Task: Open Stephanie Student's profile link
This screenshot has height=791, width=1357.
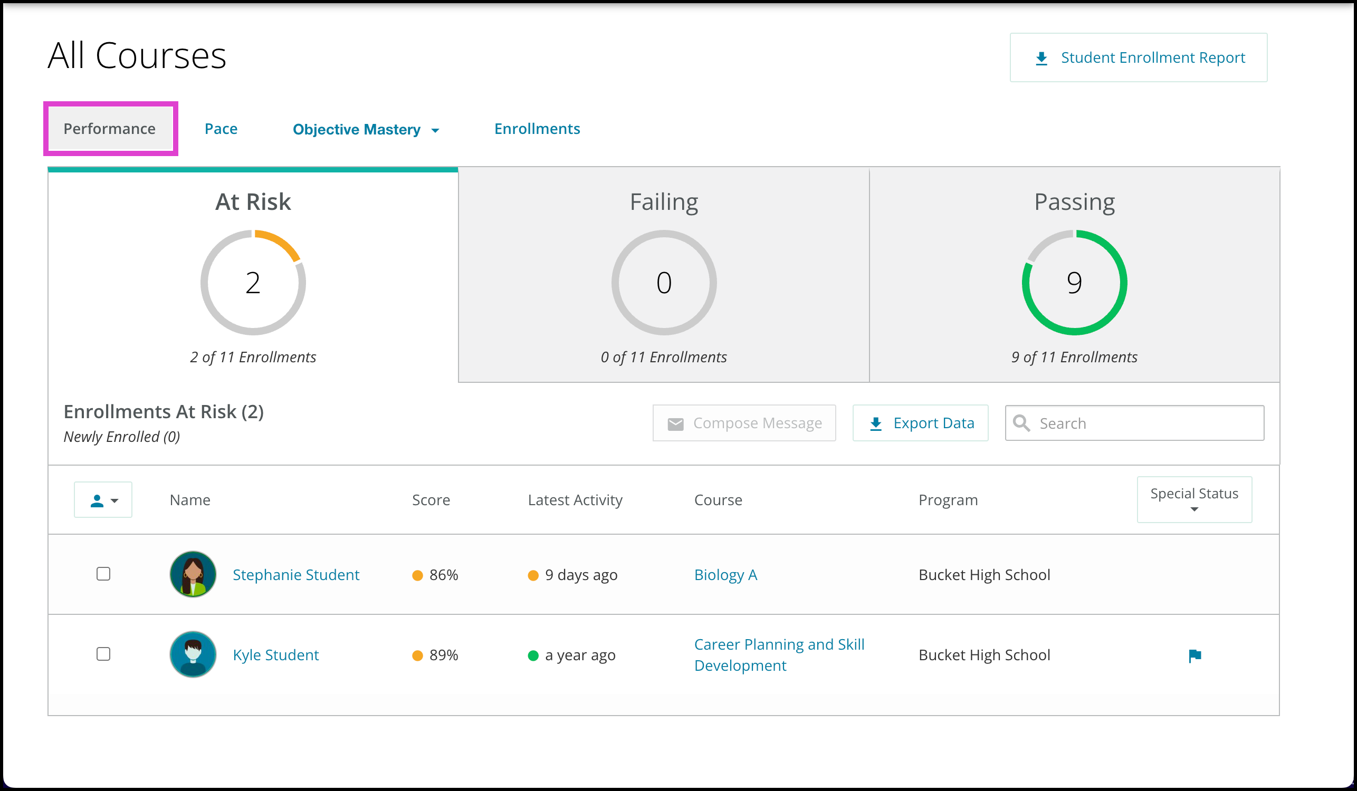Action: click(295, 575)
